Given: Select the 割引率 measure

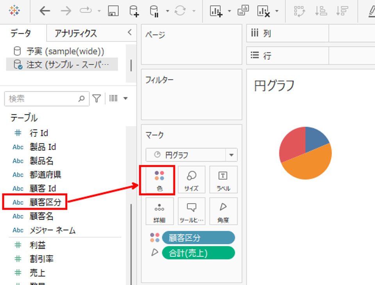Looking at the screenshot, I should click(41, 259).
